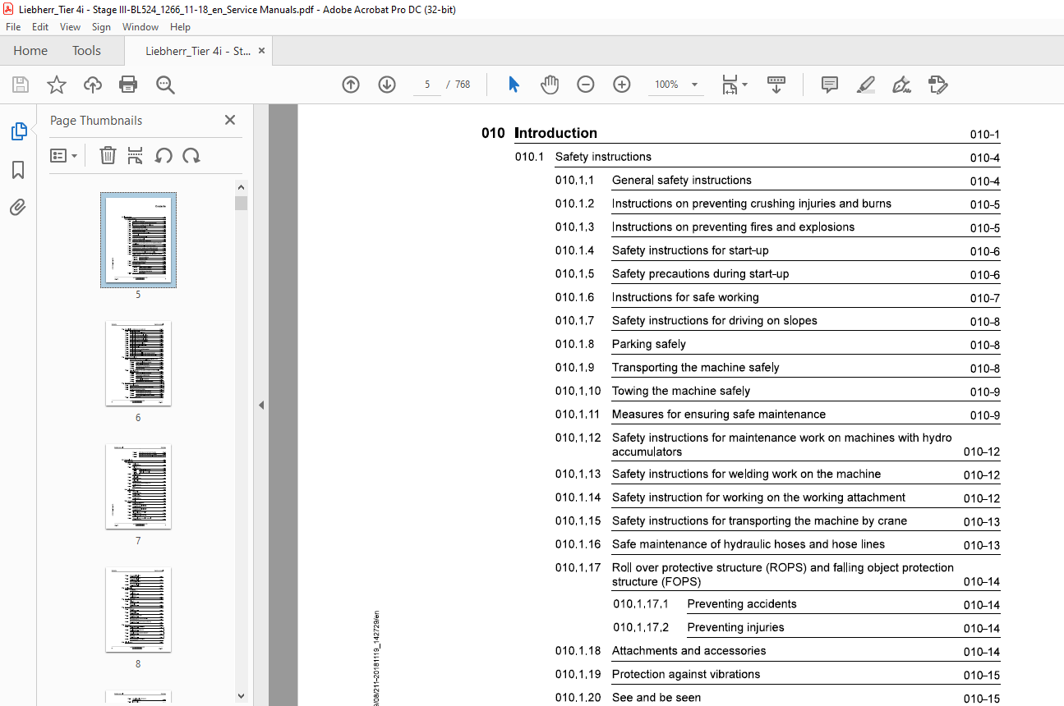Open the View menu

coord(70,27)
